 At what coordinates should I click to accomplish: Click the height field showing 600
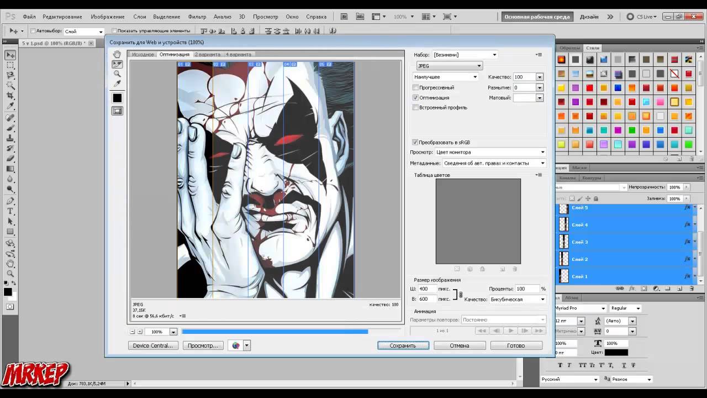427,299
